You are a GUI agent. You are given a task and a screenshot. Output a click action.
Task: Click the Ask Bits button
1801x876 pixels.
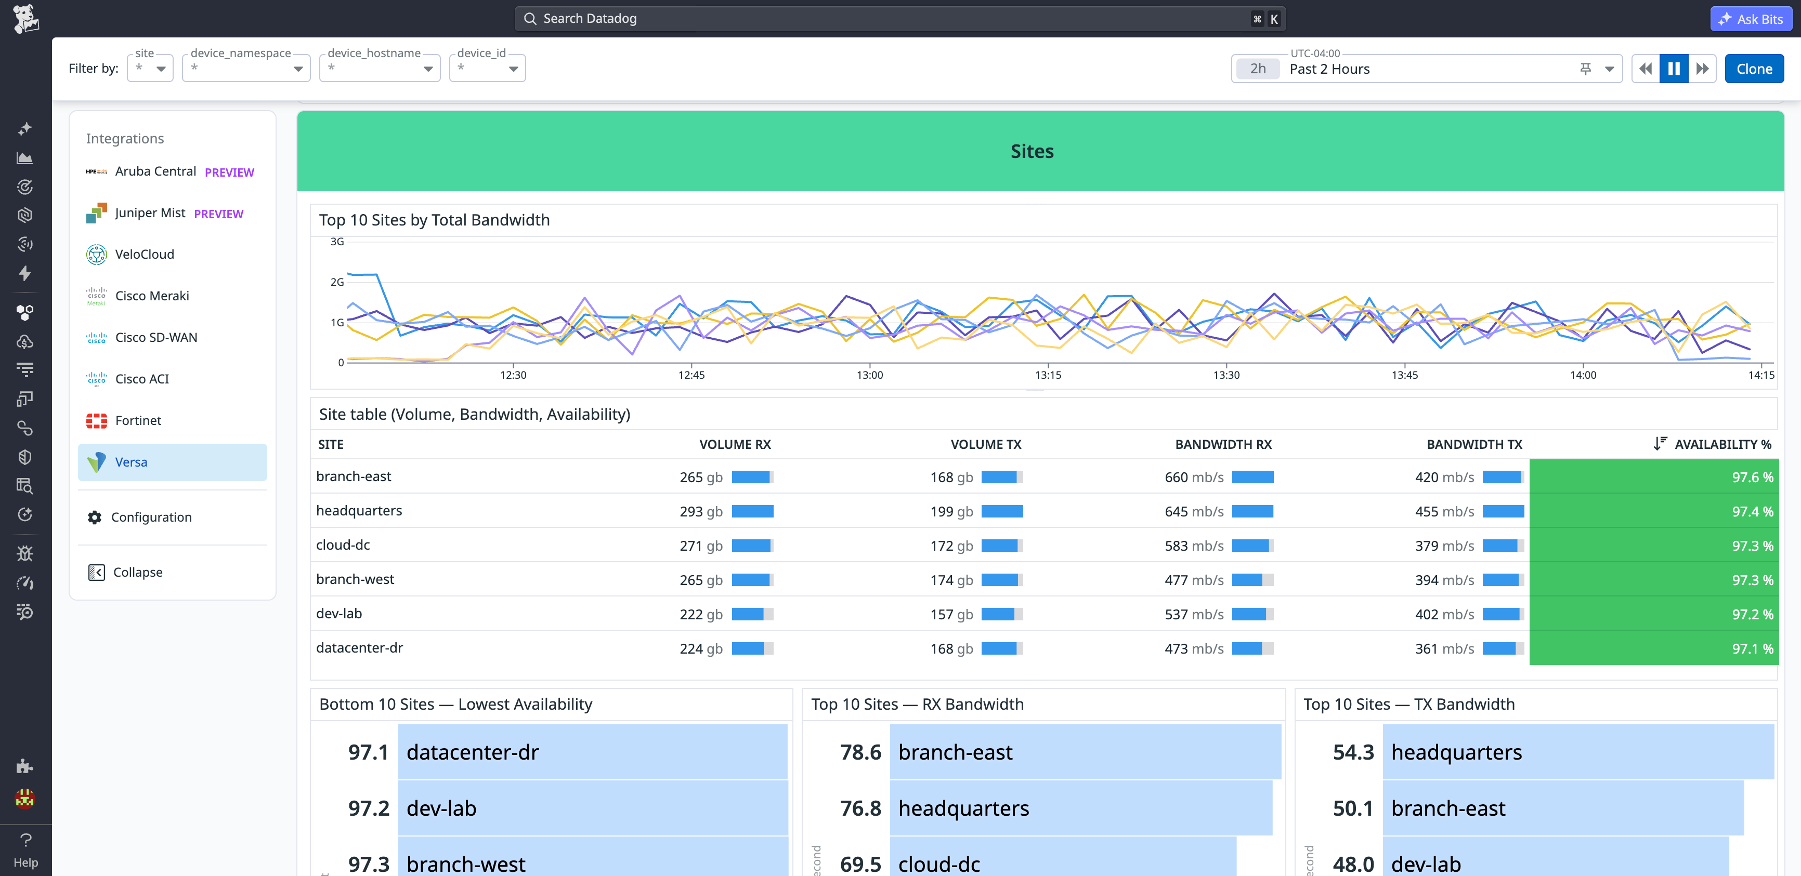pos(1751,19)
